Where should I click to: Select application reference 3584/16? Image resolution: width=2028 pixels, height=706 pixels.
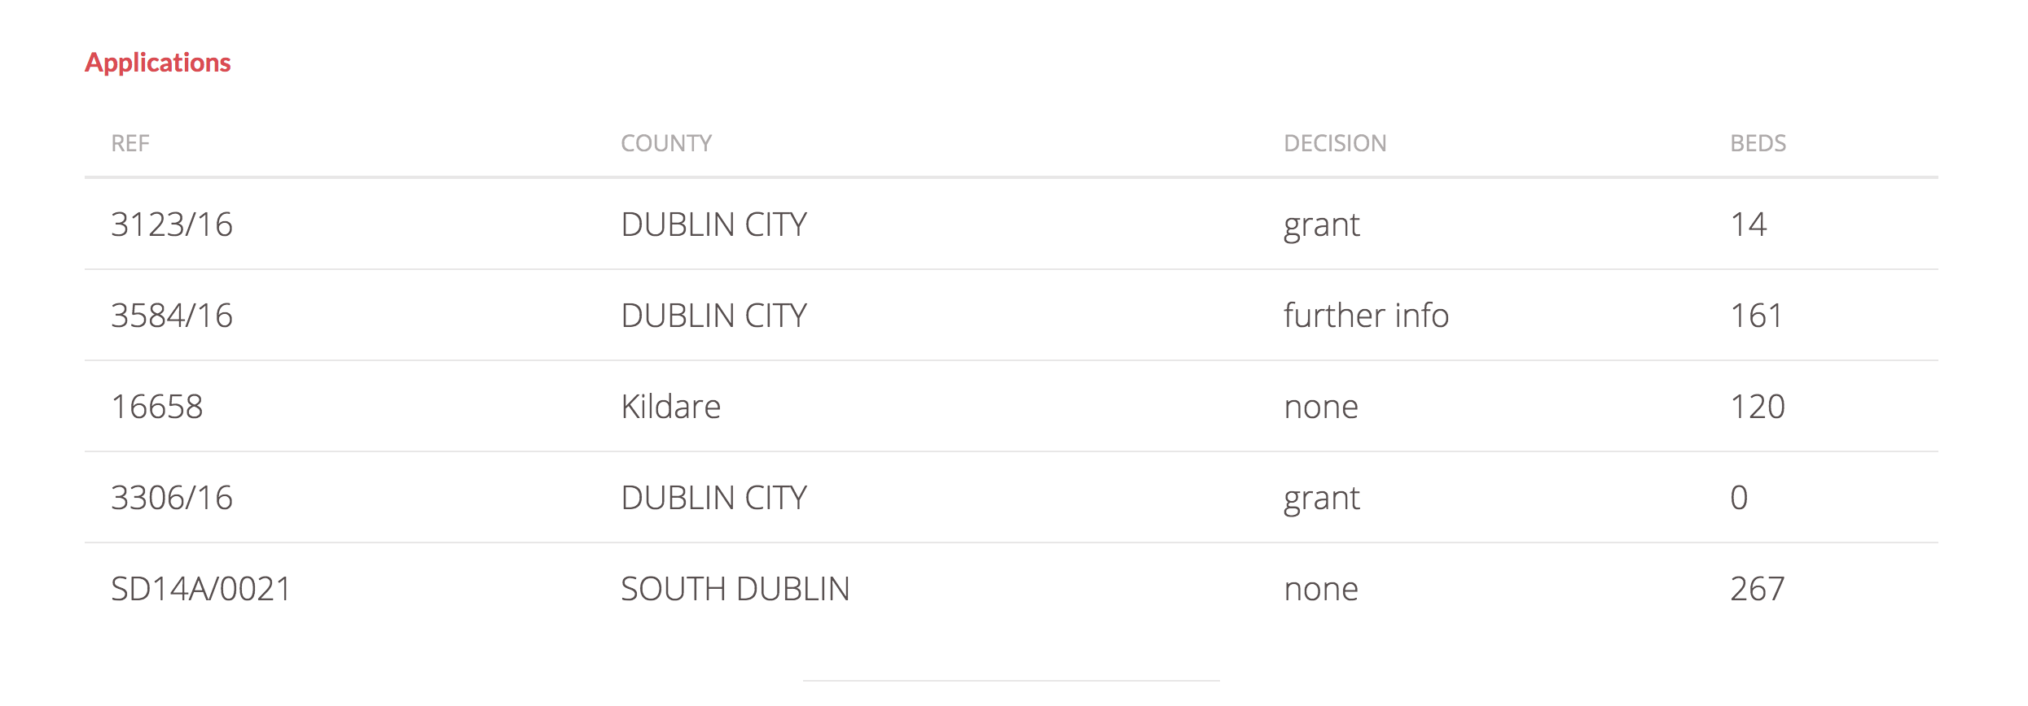172,316
